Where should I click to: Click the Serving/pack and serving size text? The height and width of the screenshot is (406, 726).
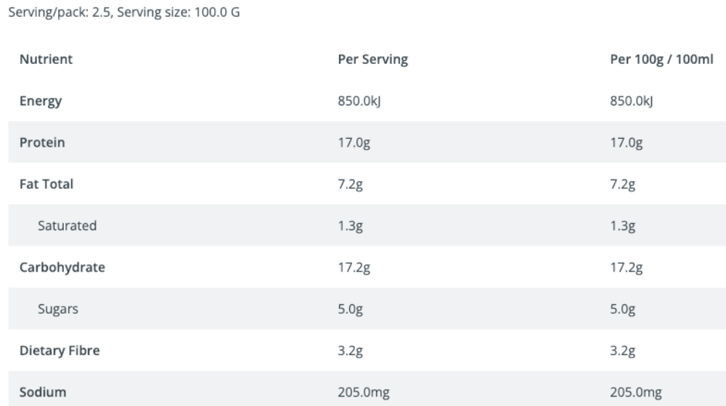(124, 12)
